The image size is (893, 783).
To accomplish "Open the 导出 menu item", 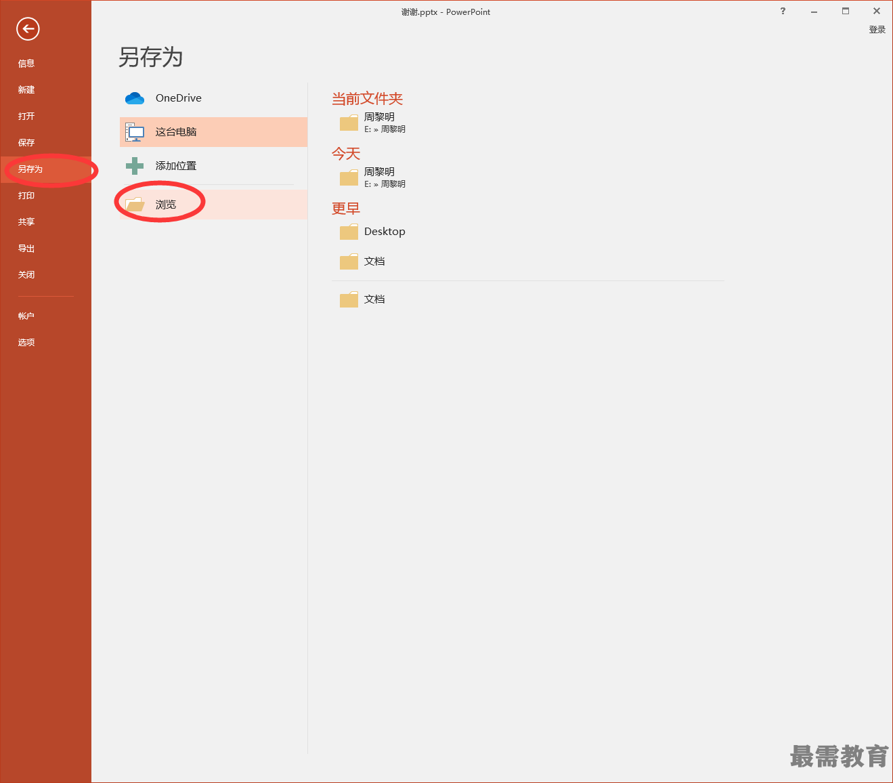I will (46, 249).
